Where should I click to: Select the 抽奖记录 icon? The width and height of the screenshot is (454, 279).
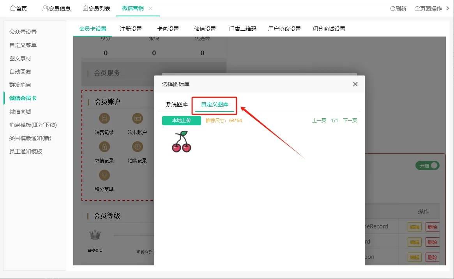pos(137,147)
